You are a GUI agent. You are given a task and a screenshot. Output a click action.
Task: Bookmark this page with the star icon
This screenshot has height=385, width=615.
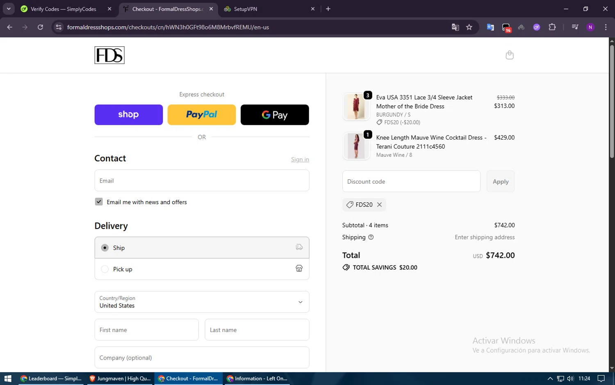(469, 27)
